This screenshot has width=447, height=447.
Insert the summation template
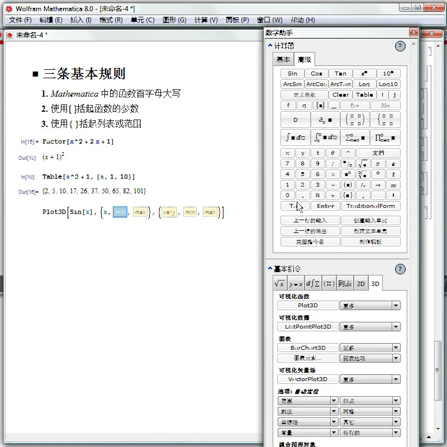coord(355,137)
